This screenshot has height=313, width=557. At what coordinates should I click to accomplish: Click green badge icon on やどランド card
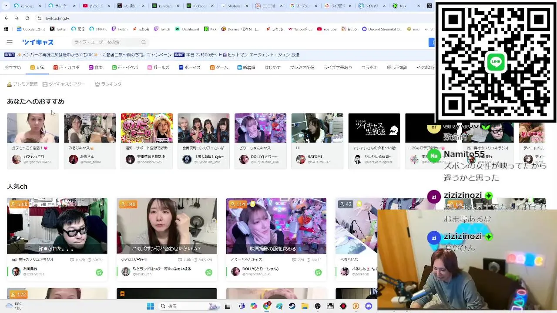click(209, 272)
